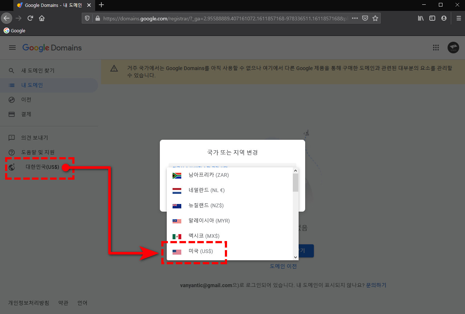Toggle the Firefox sidebar view

click(x=432, y=18)
